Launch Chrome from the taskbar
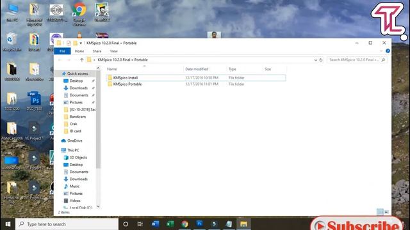 point(184,224)
